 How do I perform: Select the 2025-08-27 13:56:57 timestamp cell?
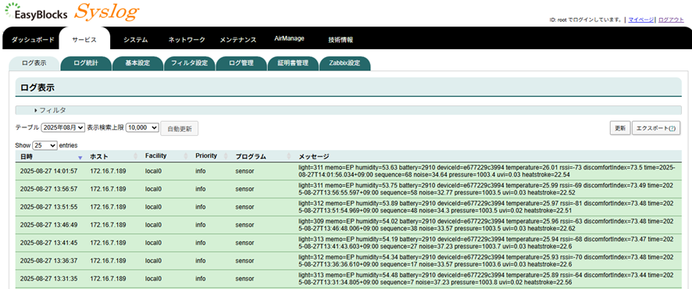49,189
